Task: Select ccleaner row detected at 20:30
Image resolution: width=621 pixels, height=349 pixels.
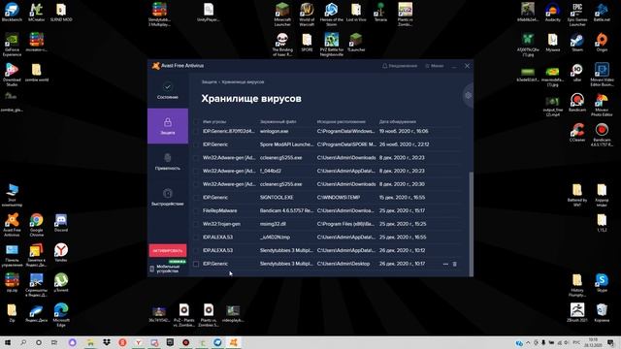Action: 328,184
